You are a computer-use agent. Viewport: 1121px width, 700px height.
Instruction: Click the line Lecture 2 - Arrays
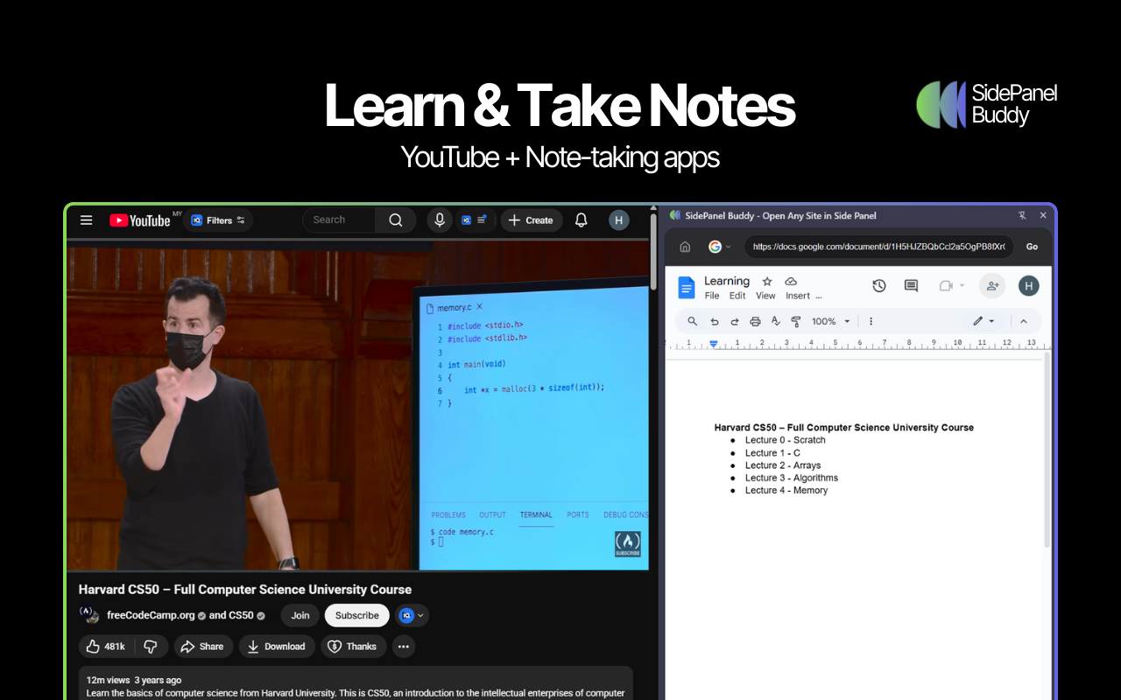pos(783,465)
